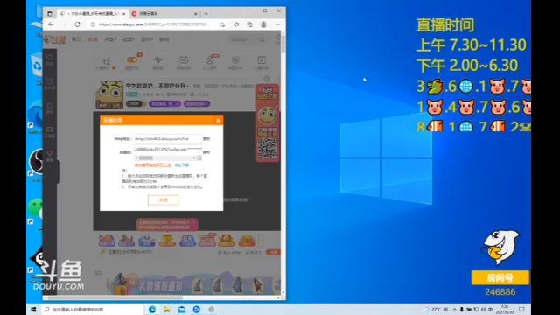Open a new browser tab
Image resolution: width=560 pixels, height=315 pixels.
(x=206, y=14)
